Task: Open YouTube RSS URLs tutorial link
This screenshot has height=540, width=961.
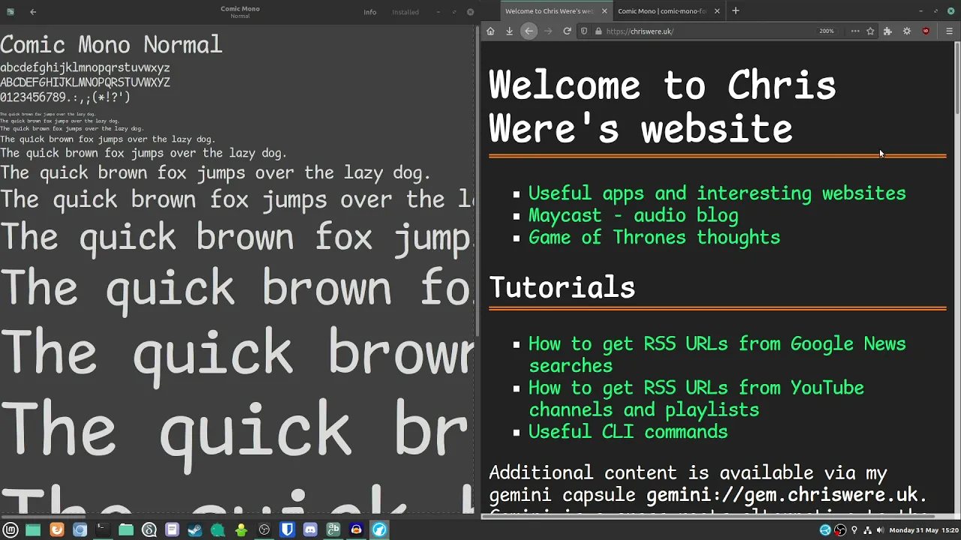Action: pyautogui.click(x=696, y=399)
